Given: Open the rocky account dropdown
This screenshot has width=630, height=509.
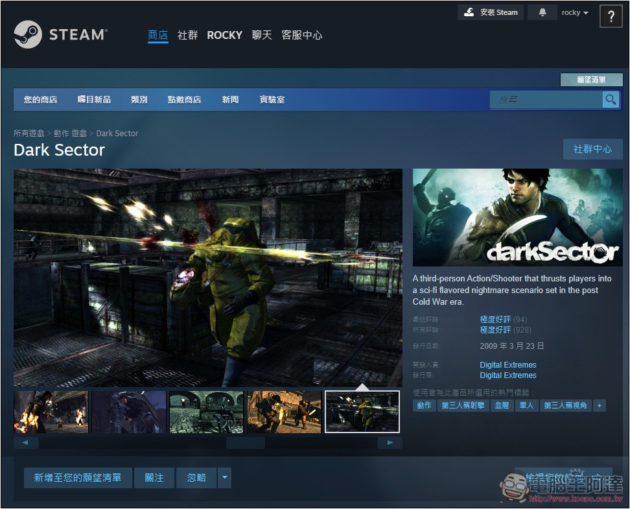Looking at the screenshot, I should point(575,12).
